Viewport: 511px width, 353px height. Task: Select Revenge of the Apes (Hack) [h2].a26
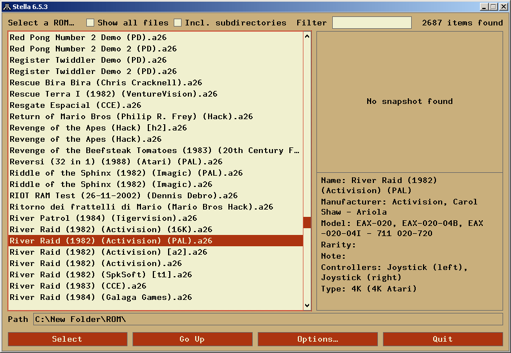(156, 128)
